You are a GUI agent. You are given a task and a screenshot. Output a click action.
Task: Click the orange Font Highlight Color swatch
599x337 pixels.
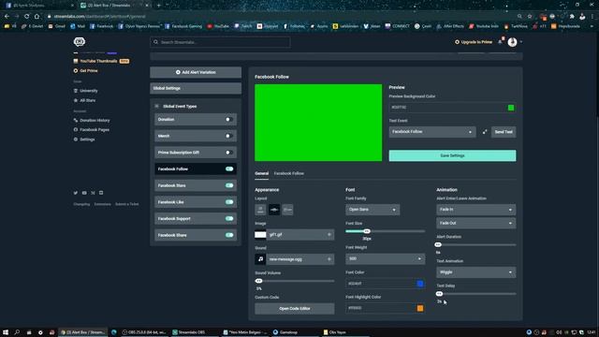click(x=420, y=308)
